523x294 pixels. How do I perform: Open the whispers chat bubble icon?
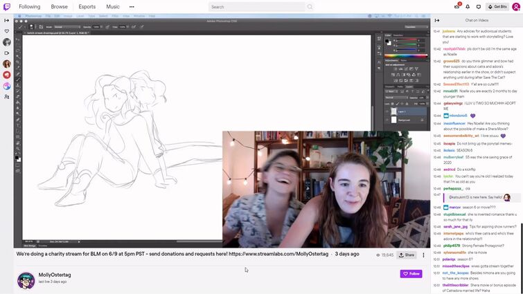(478, 7)
